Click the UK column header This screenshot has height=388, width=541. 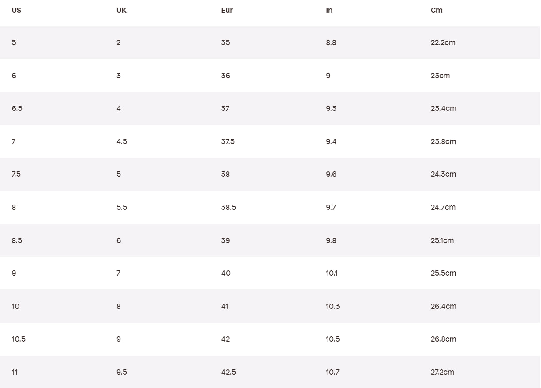[x=121, y=10]
